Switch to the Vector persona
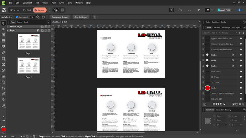 pyautogui.click(x=15, y=10)
